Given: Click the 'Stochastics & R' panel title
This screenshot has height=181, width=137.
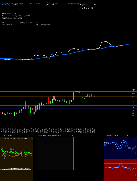Looking at the screenshot, I should [112, 135].
